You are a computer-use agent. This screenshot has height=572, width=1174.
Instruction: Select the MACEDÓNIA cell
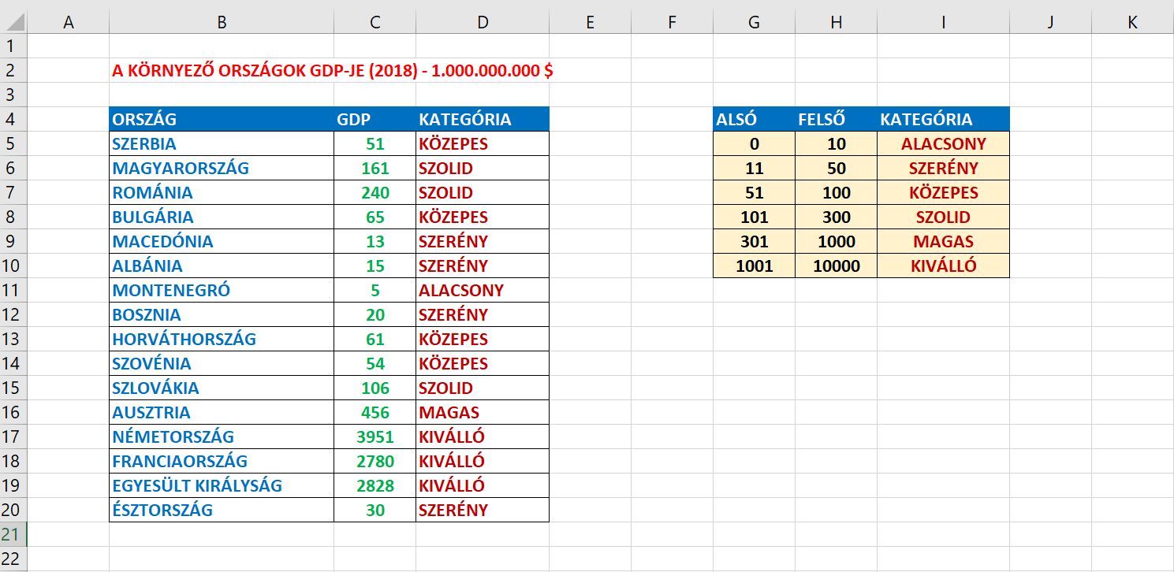(222, 241)
